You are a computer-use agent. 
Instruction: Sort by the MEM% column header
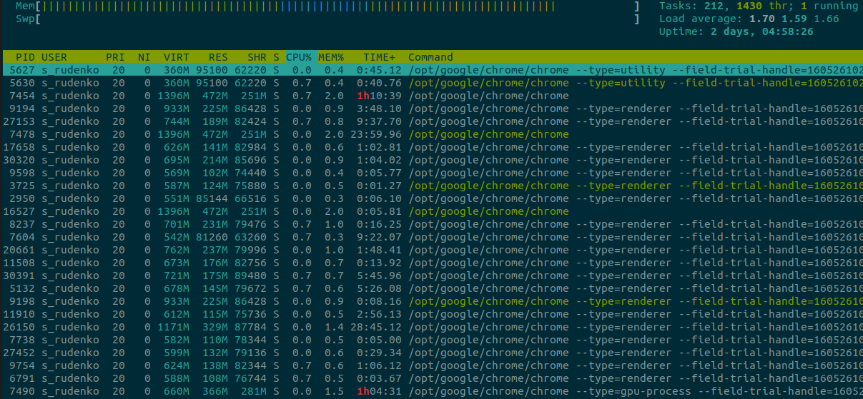coord(331,57)
